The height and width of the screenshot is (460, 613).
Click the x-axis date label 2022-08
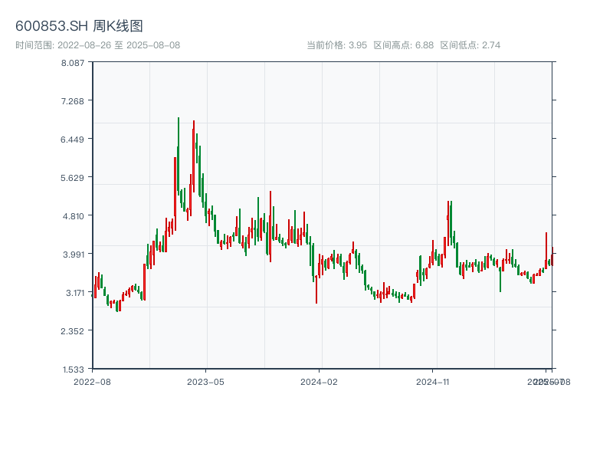pos(92,382)
